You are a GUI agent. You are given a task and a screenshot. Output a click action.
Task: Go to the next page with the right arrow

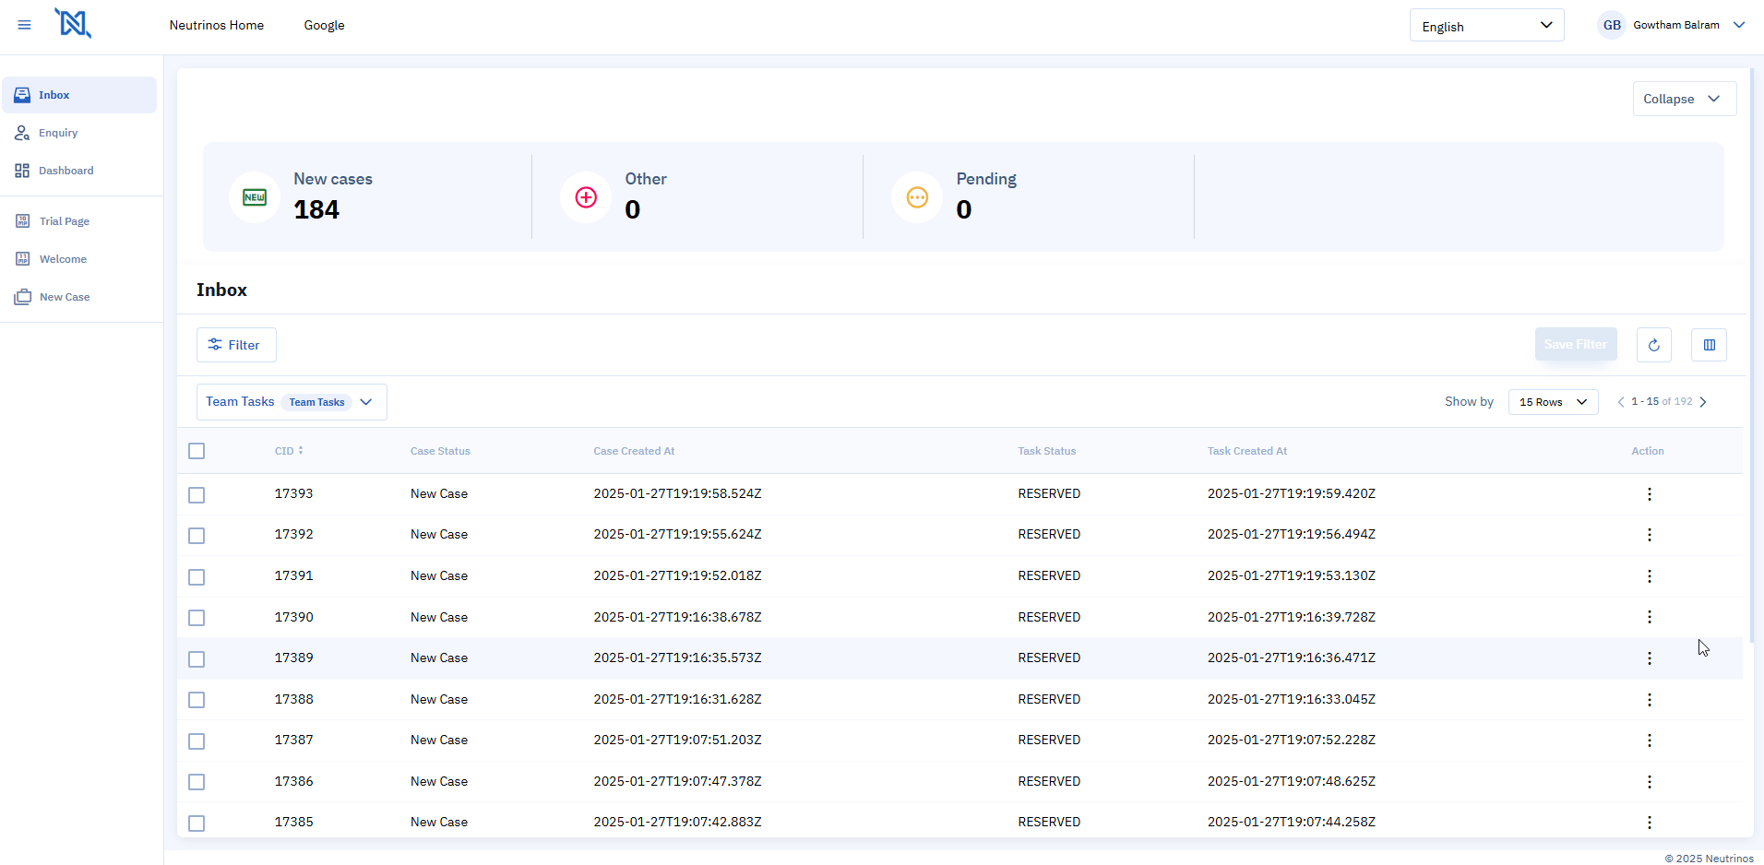click(x=1703, y=402)
